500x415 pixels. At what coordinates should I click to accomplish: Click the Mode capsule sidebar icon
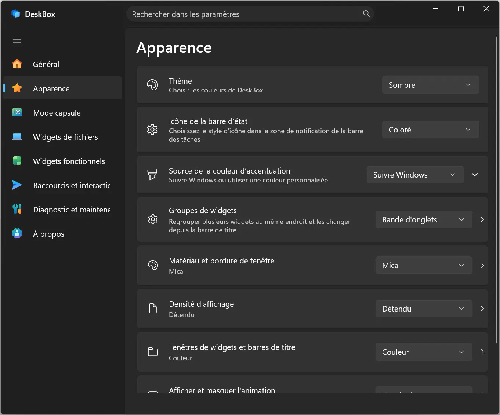17,112
